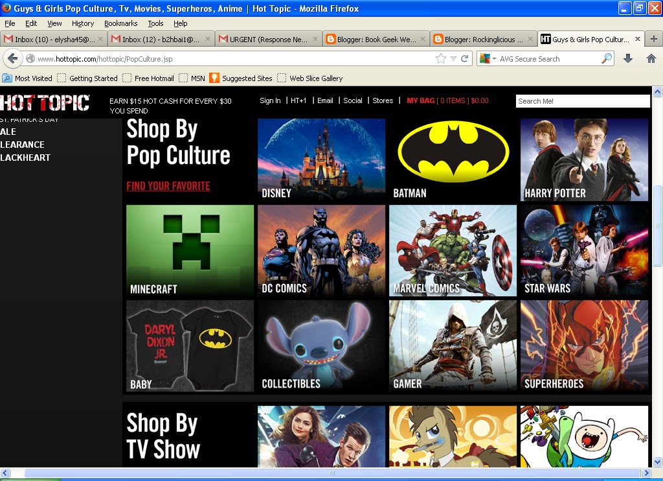Open the Email link in the header
Screen dimensions: 663x481
coord(325,100)
